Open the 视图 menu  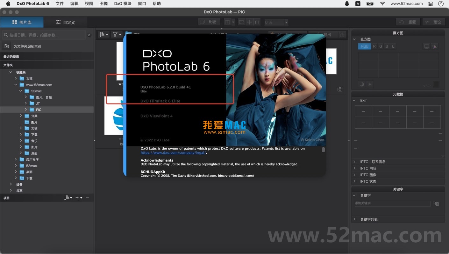pos(89,4)
